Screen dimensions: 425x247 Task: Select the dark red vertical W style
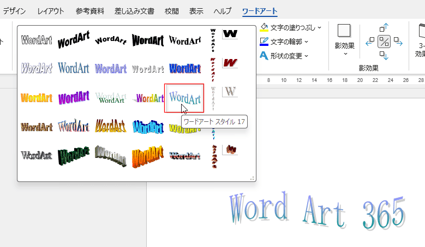pyautogui.click(x=230, y=63)
